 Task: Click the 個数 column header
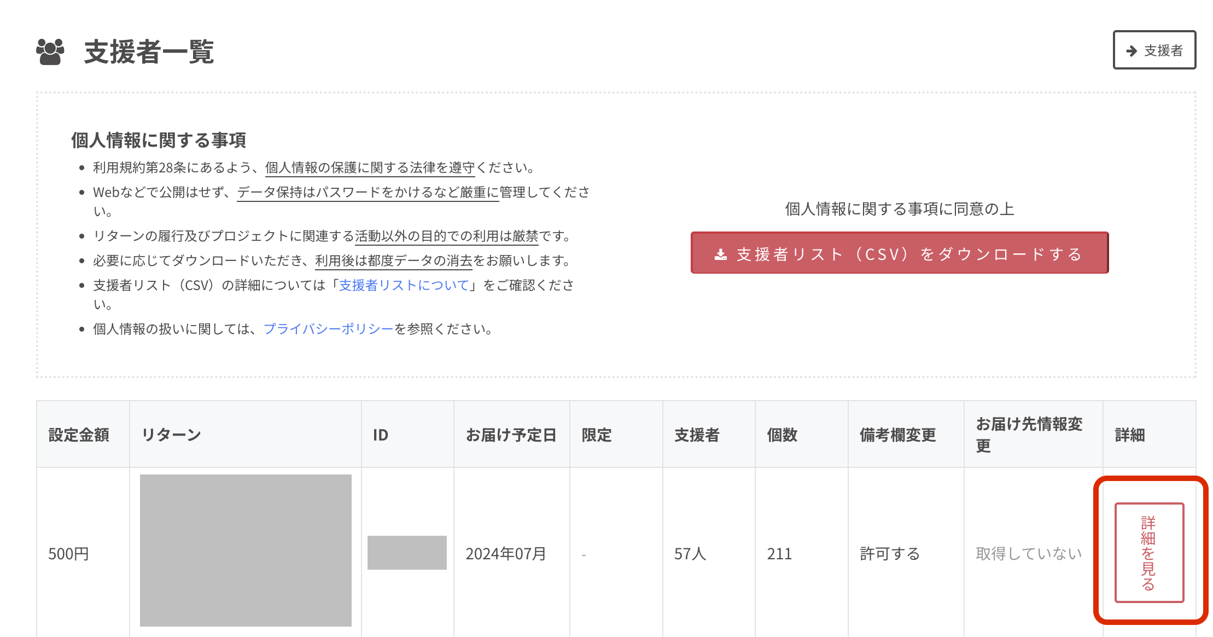point(782,435)
